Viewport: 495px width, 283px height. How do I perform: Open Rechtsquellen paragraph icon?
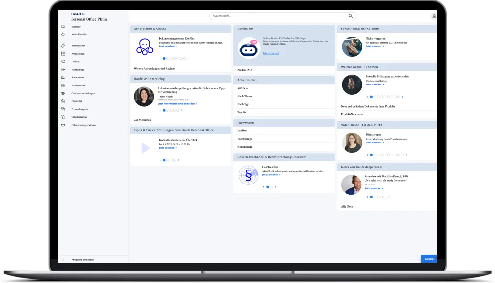click(63, 85)
